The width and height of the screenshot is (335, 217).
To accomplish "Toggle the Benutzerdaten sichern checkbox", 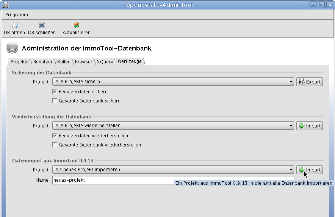I will (55, 92).
